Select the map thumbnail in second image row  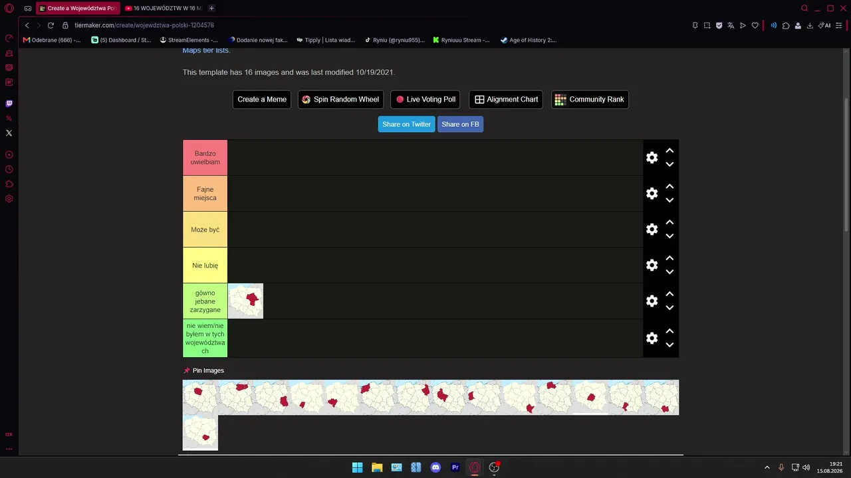[x=200, y=433]
